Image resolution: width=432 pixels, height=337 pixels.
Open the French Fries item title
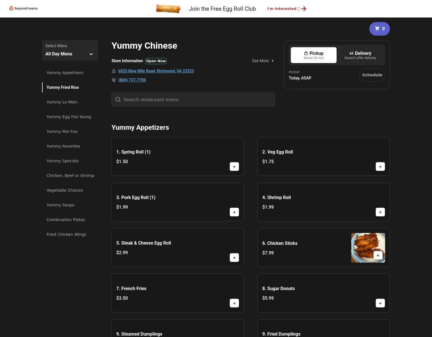(x=131, y=289)
